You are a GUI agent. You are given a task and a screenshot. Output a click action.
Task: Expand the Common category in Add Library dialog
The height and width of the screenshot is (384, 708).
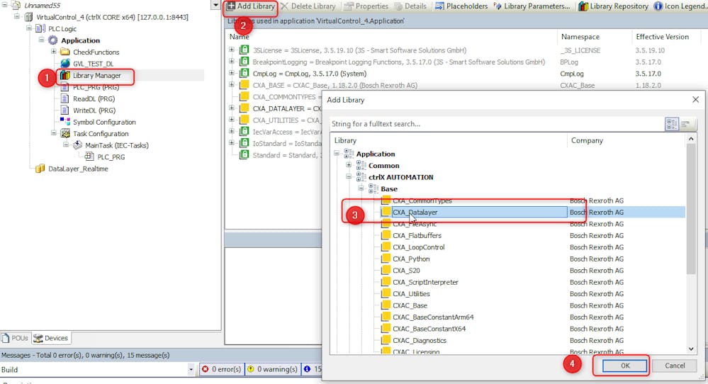[349, 165]
